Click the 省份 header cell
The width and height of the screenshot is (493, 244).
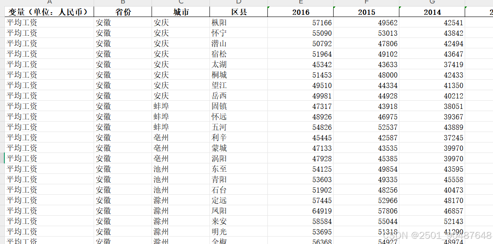coord(123,12)
